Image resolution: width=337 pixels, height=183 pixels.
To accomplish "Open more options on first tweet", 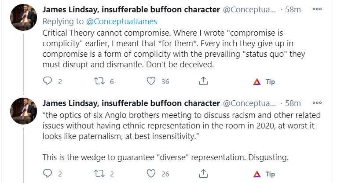I will click(x=317, y=9).
